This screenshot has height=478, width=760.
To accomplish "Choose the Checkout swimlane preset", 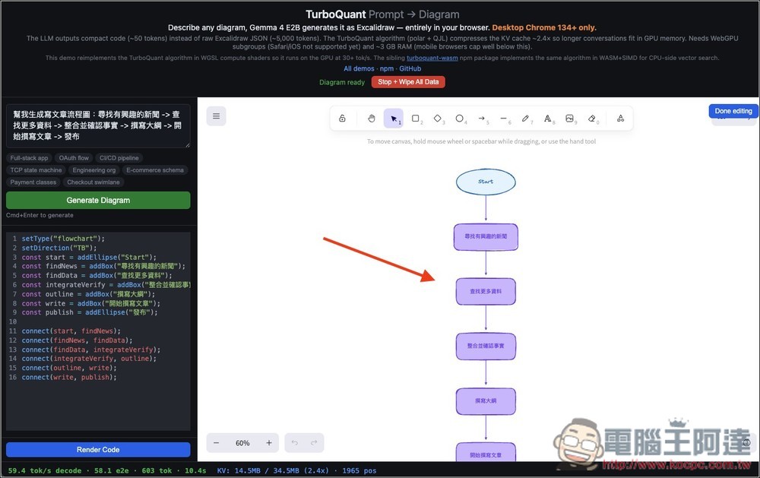I will click(93, 182).
